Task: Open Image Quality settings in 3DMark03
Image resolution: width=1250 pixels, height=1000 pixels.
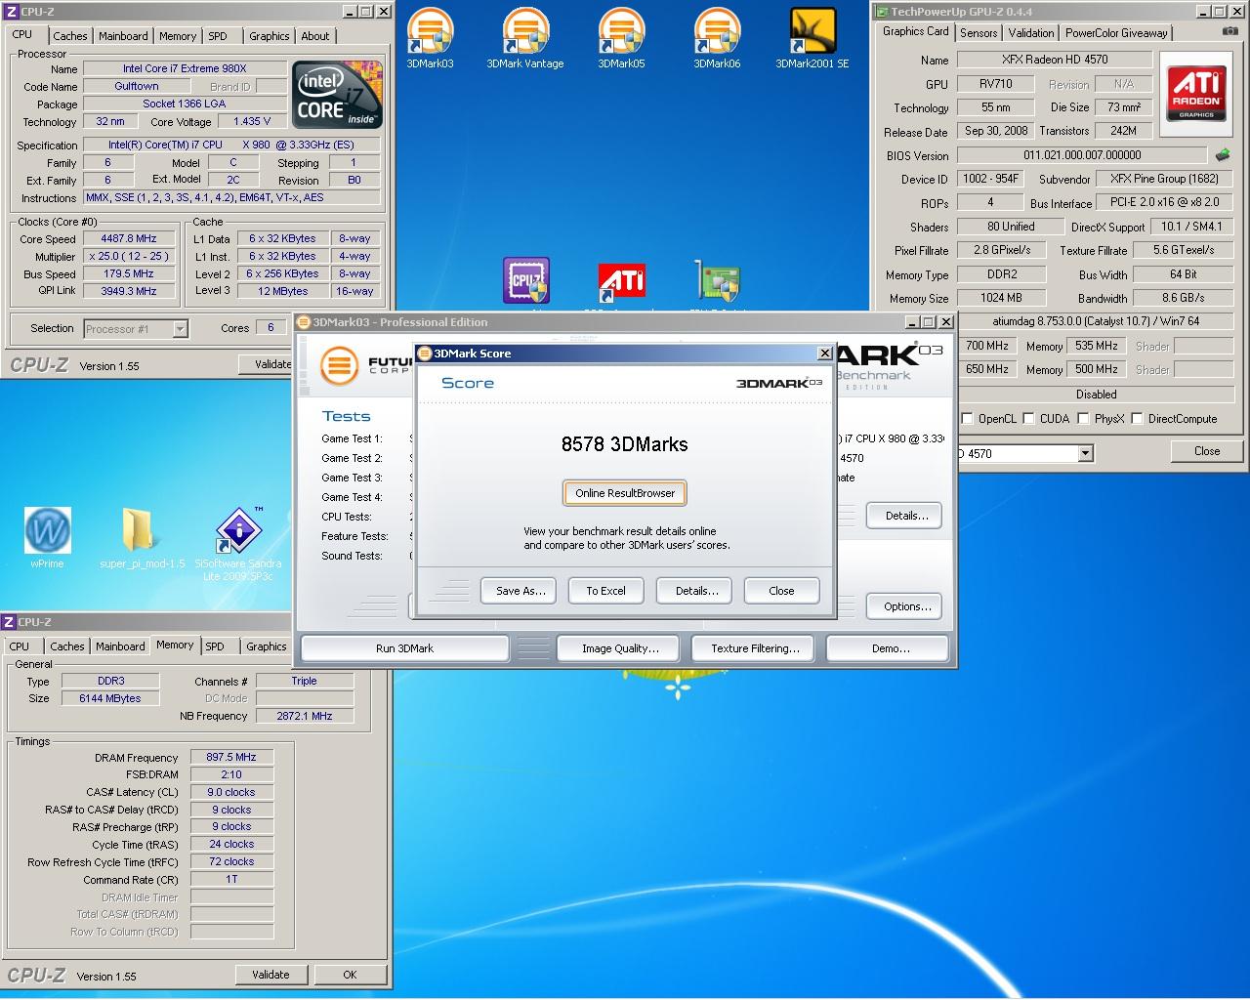Action: click(620, 648)
